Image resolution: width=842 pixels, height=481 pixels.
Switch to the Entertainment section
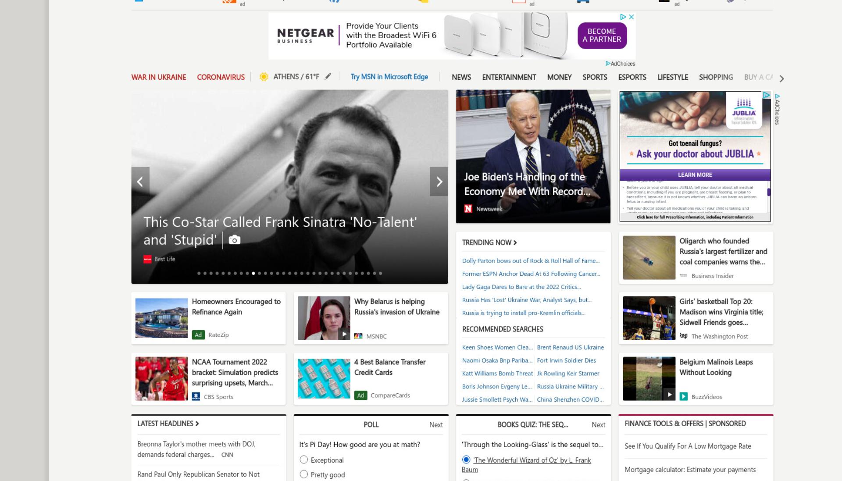click(509, 77)
